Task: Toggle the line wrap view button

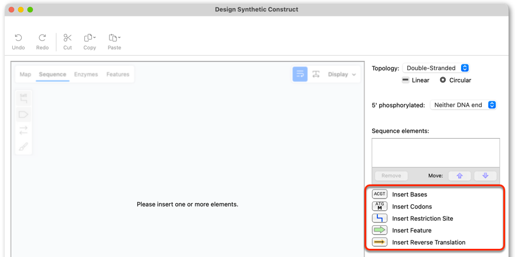Action: pyautogui.click(x=300, y=74)
